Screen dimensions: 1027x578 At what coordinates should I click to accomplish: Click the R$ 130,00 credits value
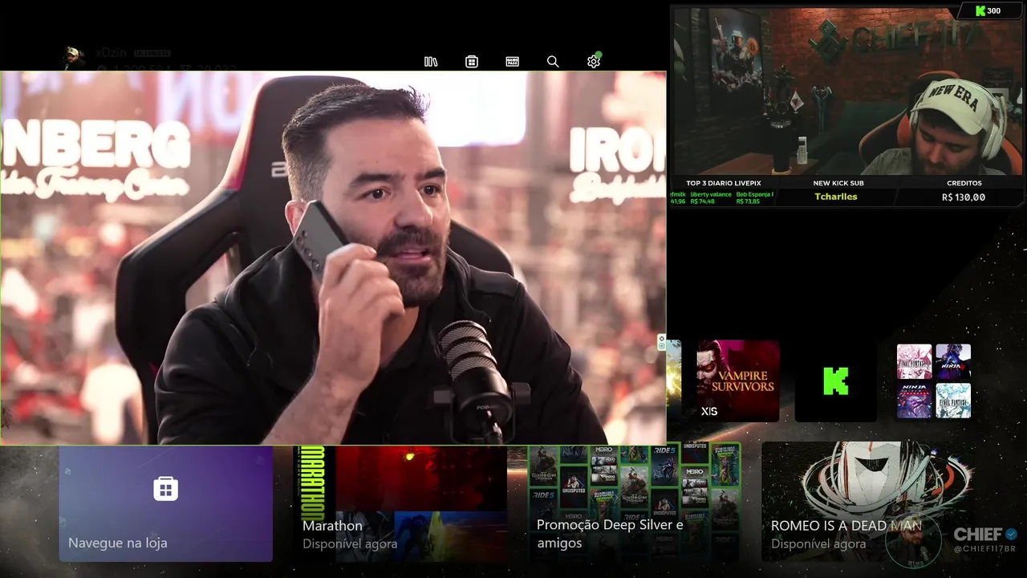tap(964, 197)
